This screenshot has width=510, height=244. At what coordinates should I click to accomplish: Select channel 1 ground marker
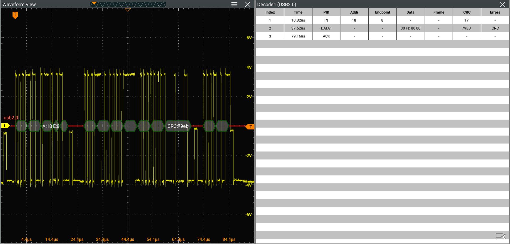click(5, 126)
